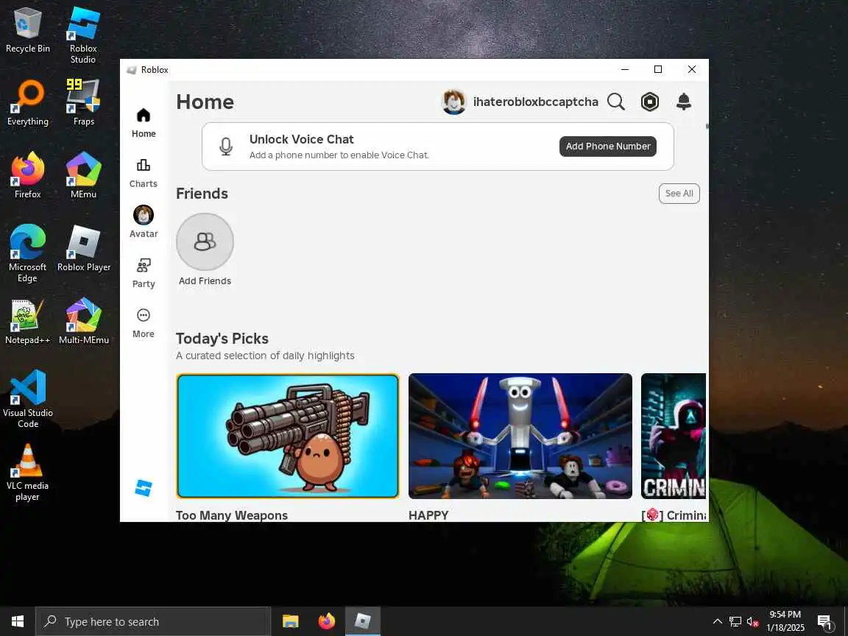Click the profile avatar next to username

pos(453,102)
